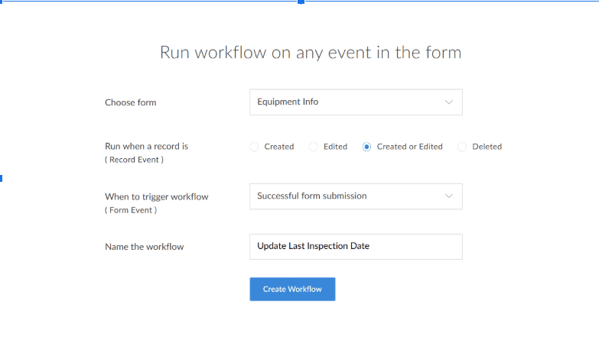Click the Name the workflow label
Screen dimensions: 599x353
pos(144,247)
